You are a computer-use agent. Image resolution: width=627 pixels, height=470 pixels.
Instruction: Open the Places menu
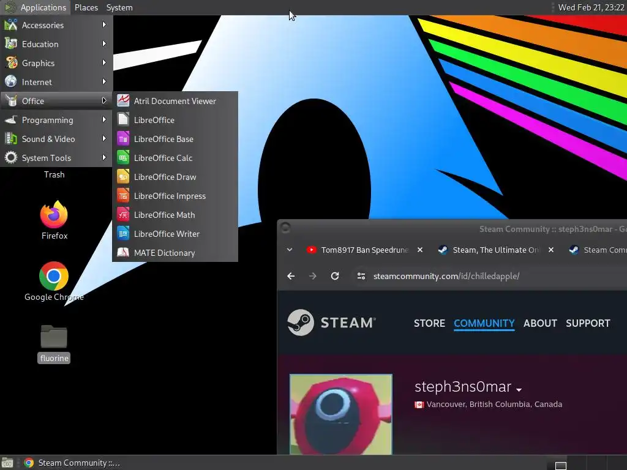point(86,7)
